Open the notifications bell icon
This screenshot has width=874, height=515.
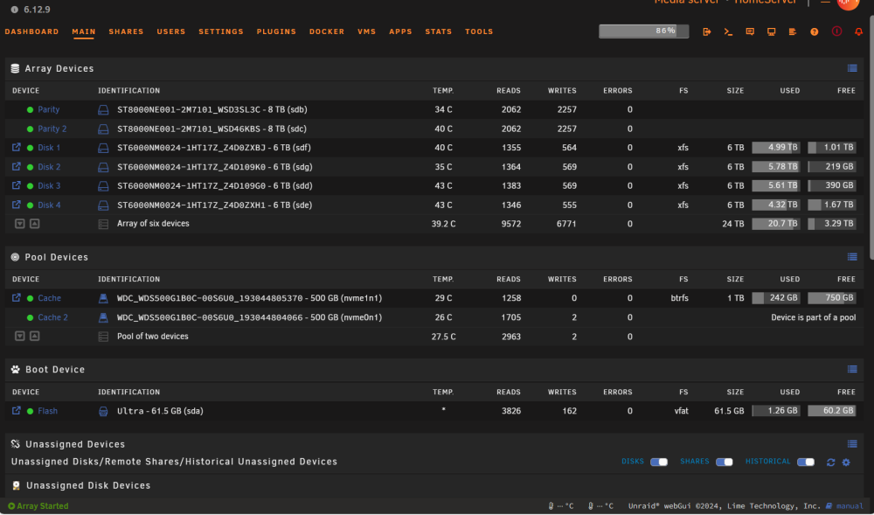pos(858,31)
